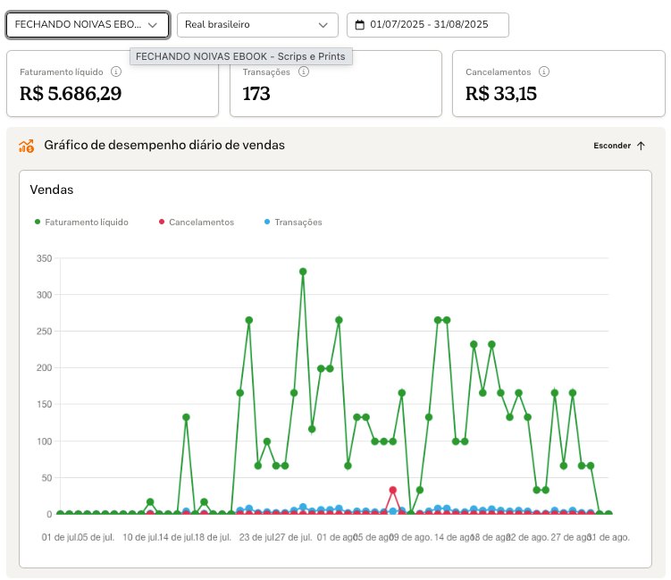Click the Esconder button to hide chart
This screenshot has height=580, width=671.
pyautogui.click(x=619, y=146)
